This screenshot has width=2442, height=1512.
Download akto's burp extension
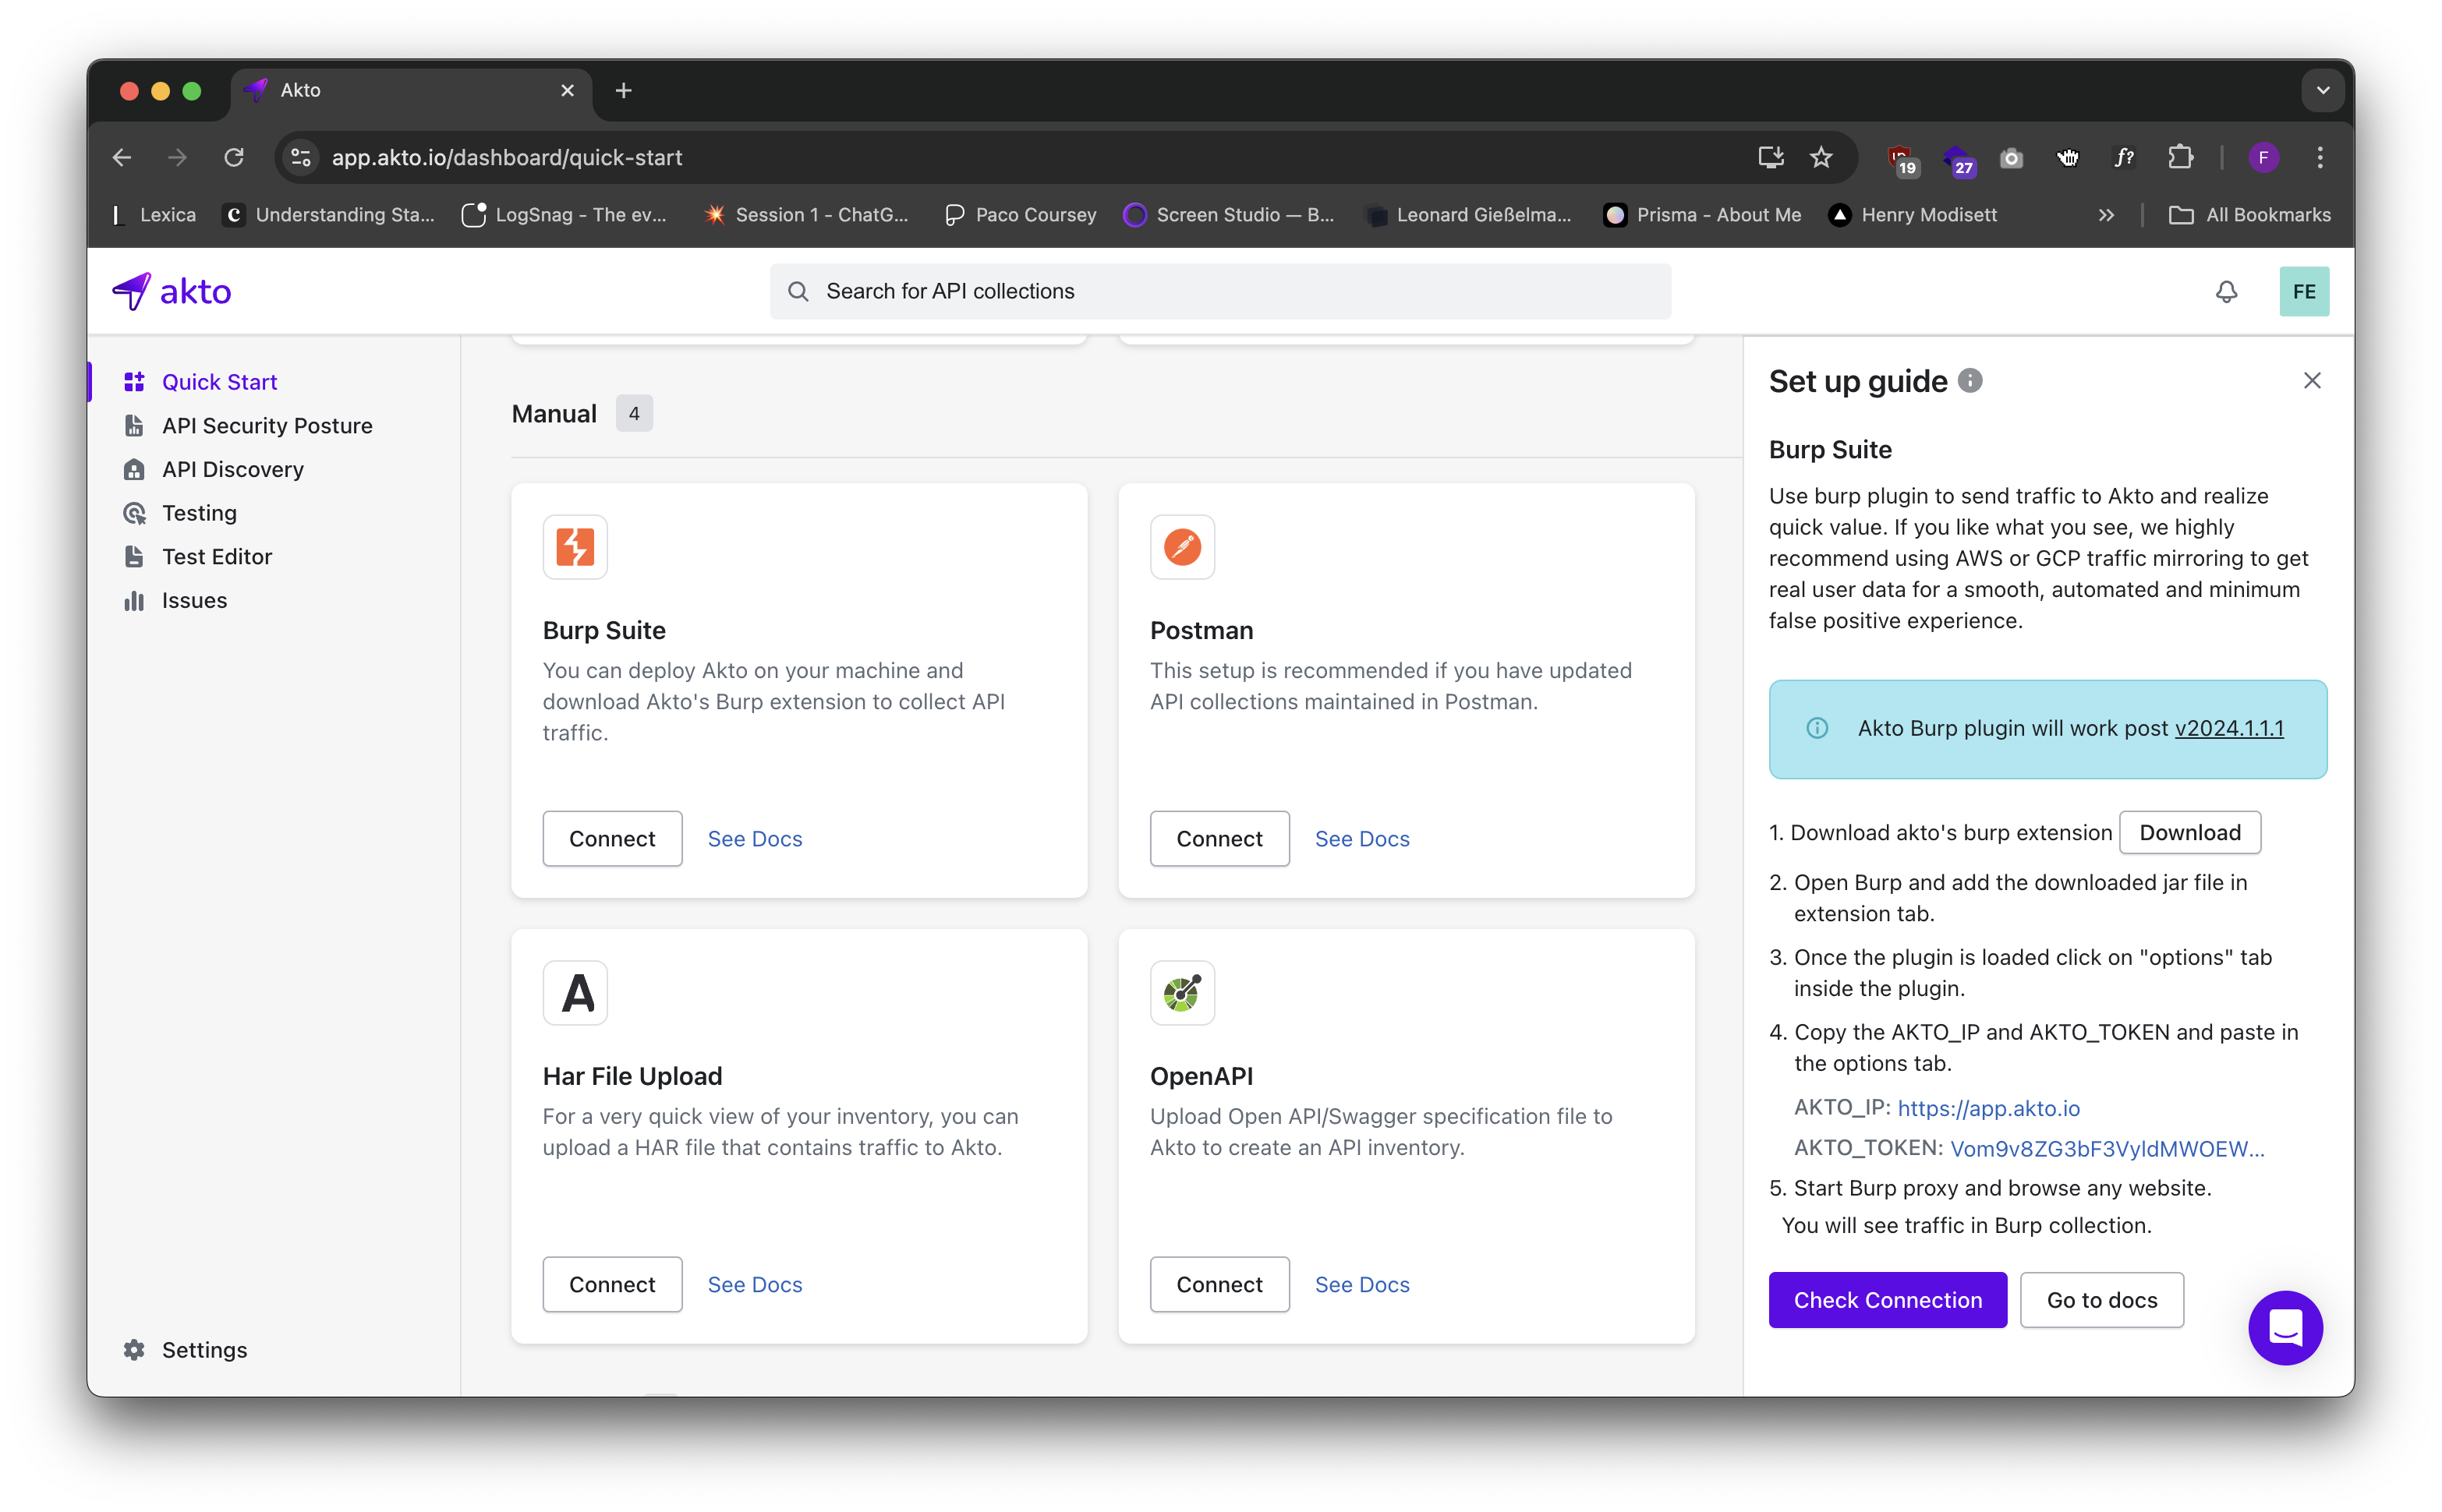click(2189, 832)
